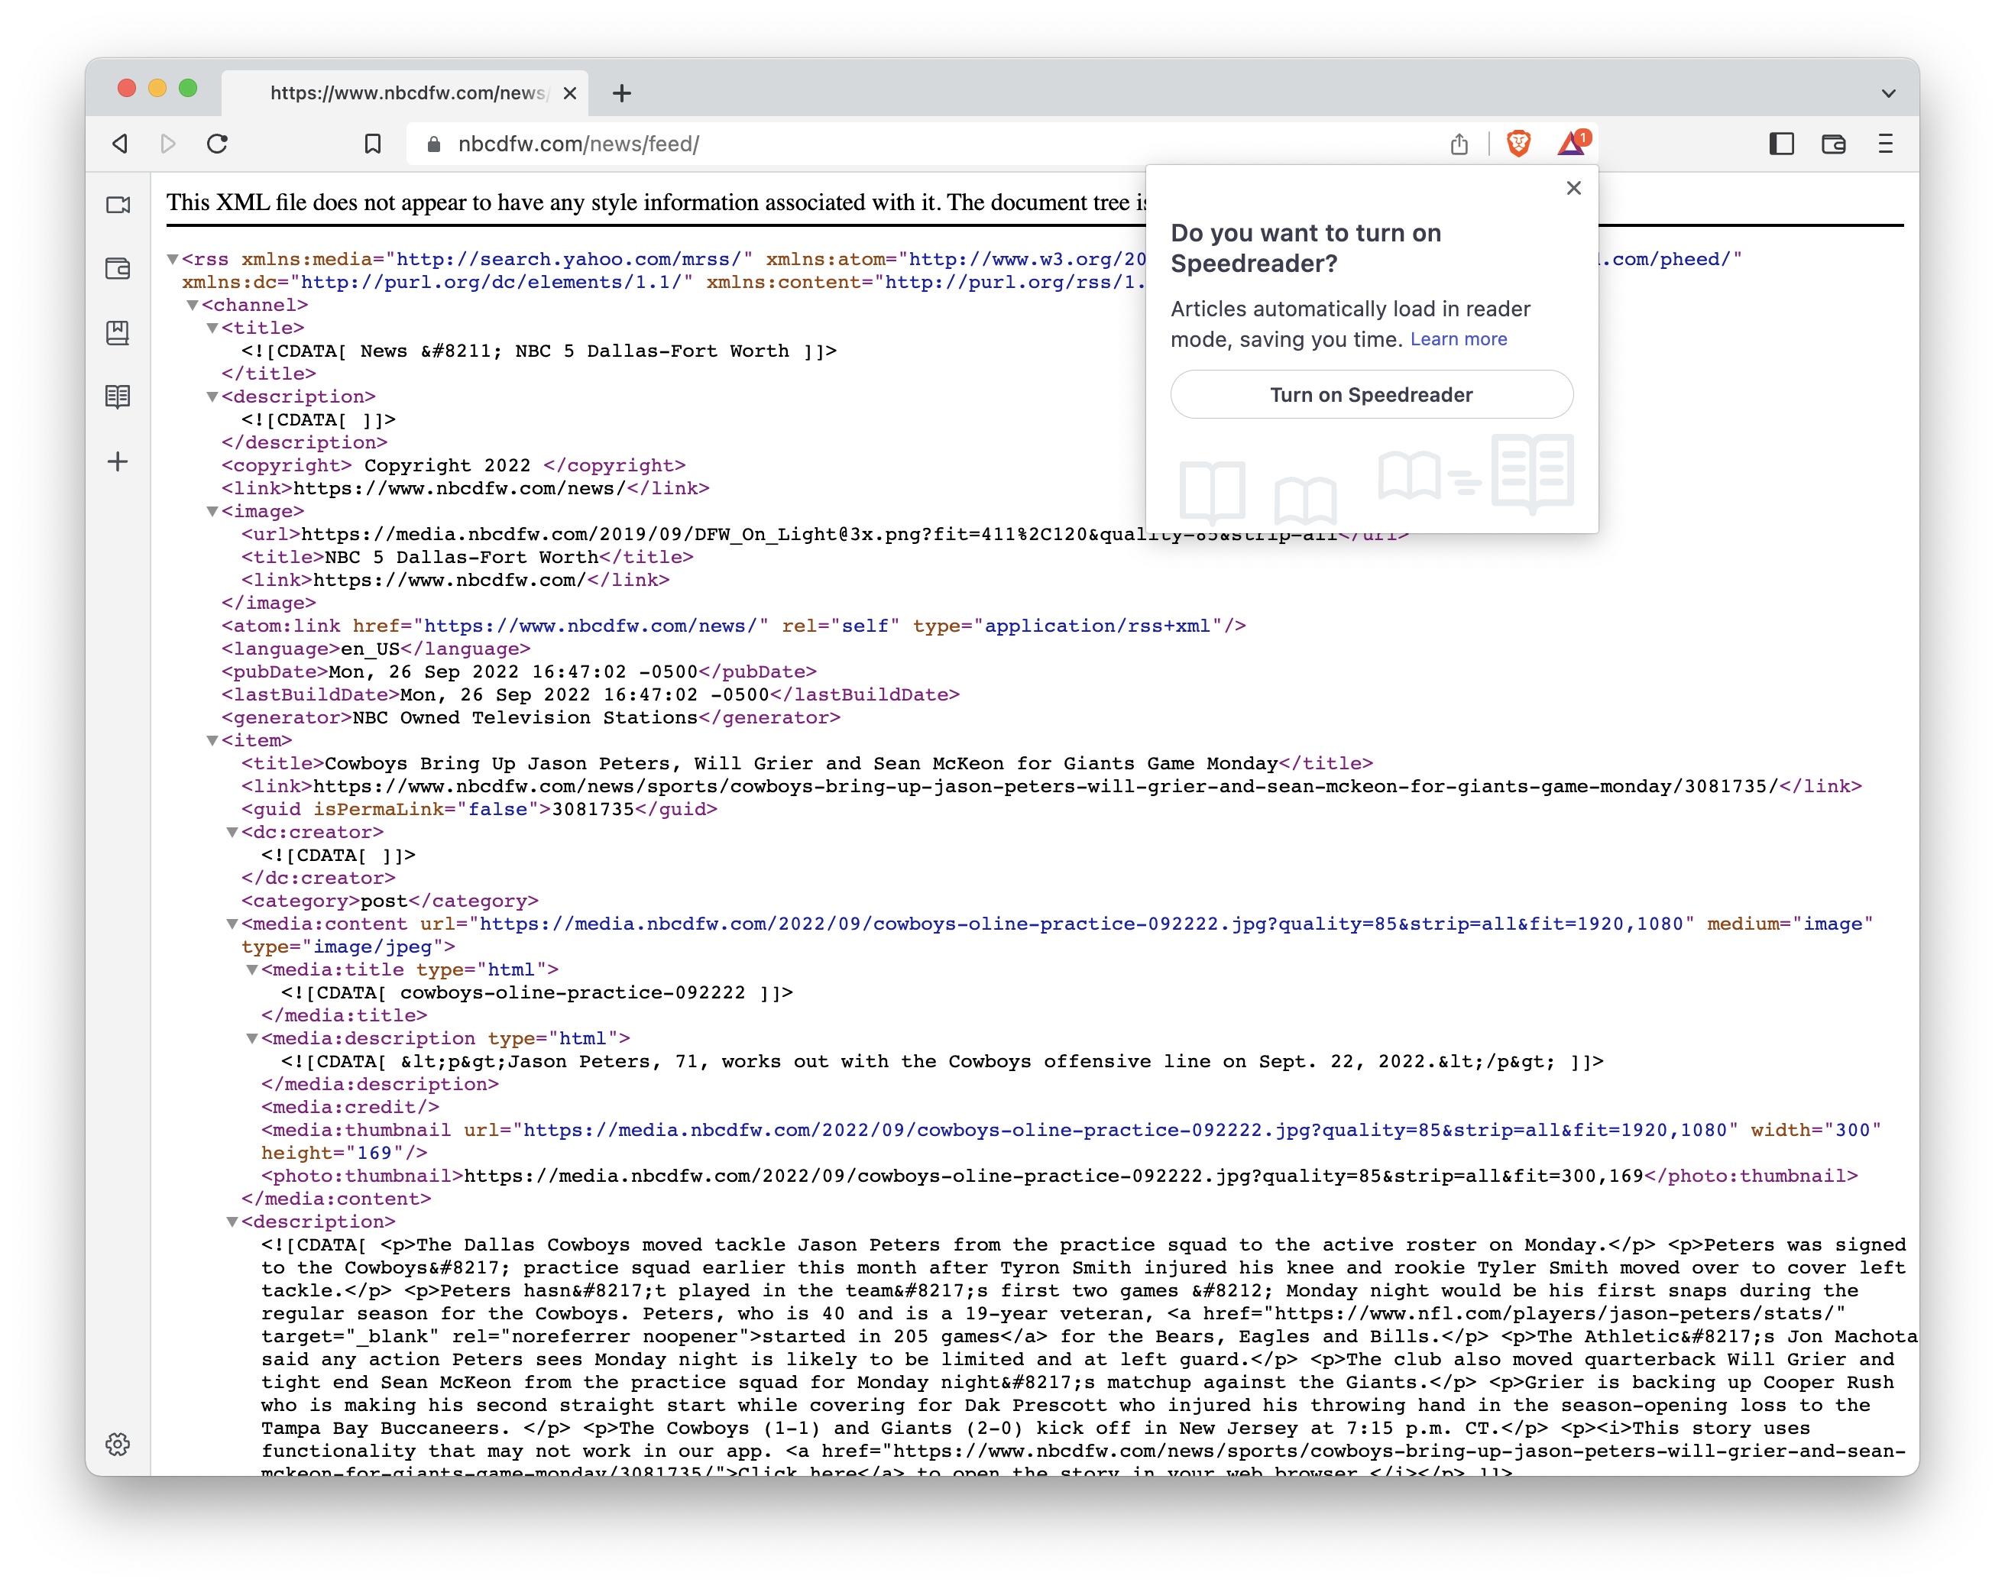This screenshot has width=2005, height=1589.
Task: Open sidebar settings via the gear icon
Action: click(117, 1444)
